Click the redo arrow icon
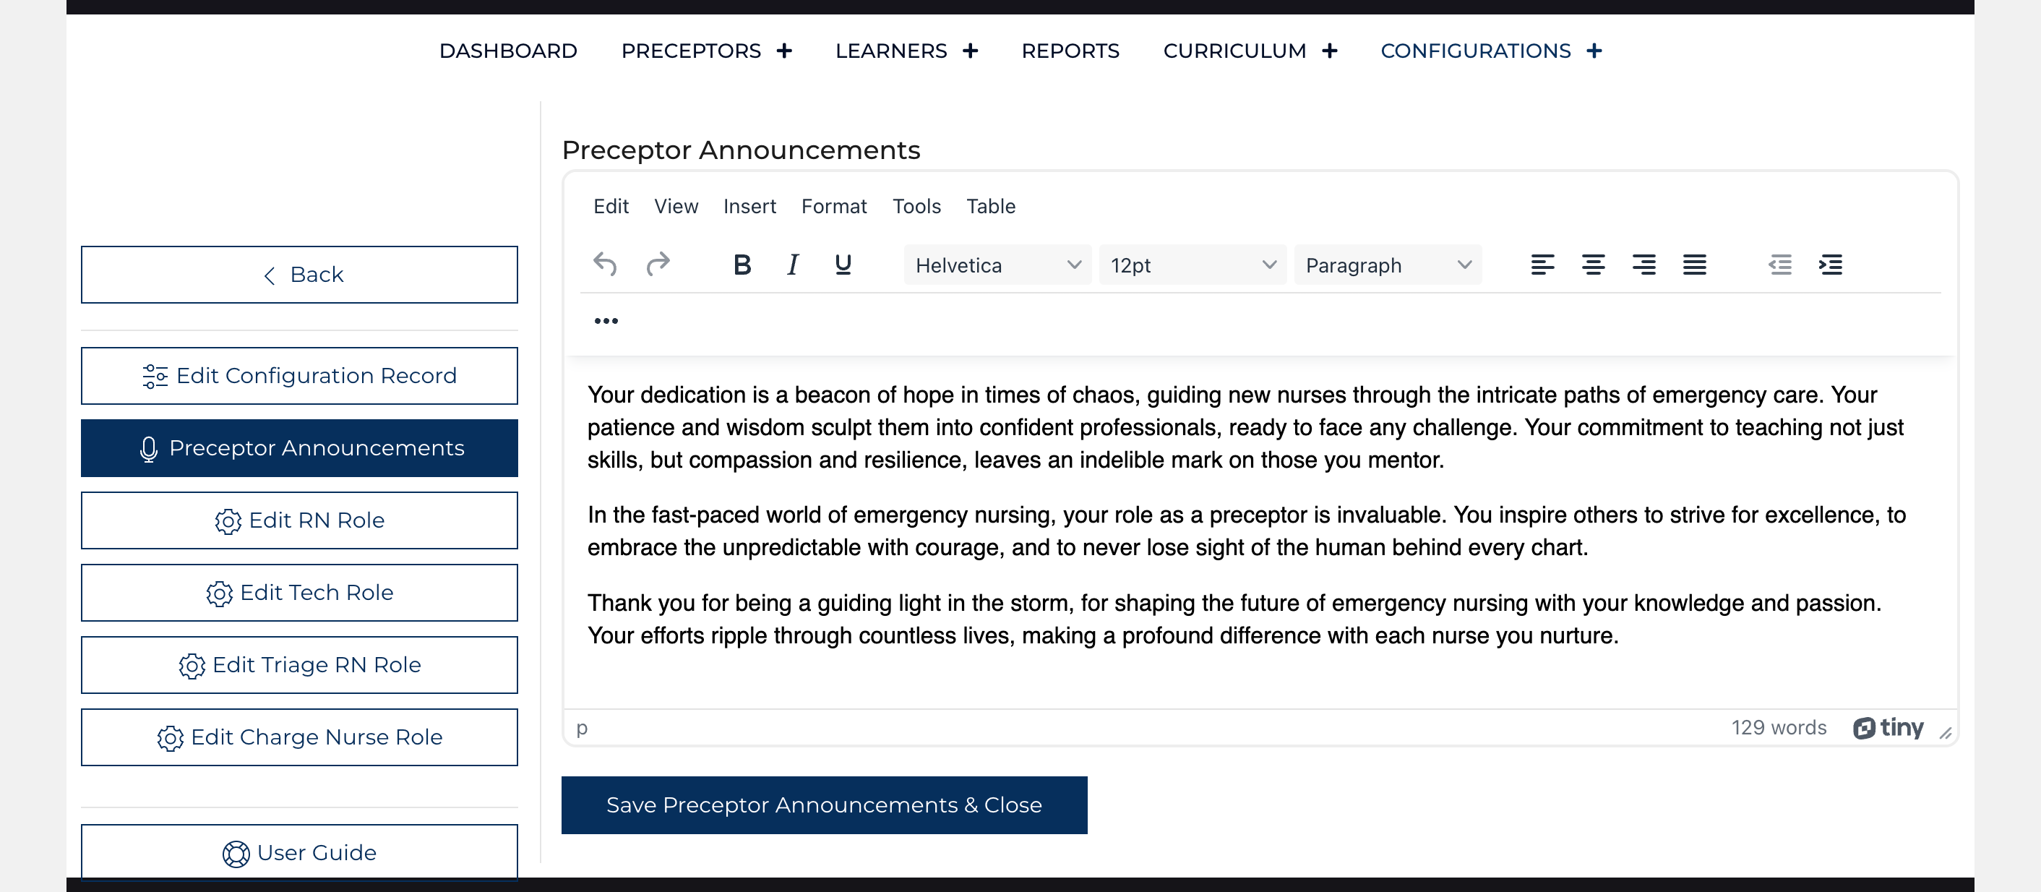The image size is (2041, 892). [658, 265]
